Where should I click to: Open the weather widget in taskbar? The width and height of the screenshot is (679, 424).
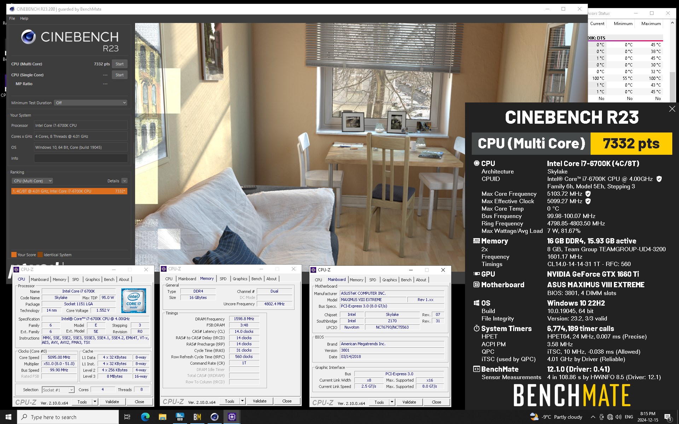pyautogui.click(x=556, y=417)
